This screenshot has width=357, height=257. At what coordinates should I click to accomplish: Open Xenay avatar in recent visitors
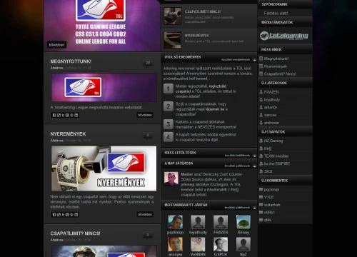pos(243,222)
